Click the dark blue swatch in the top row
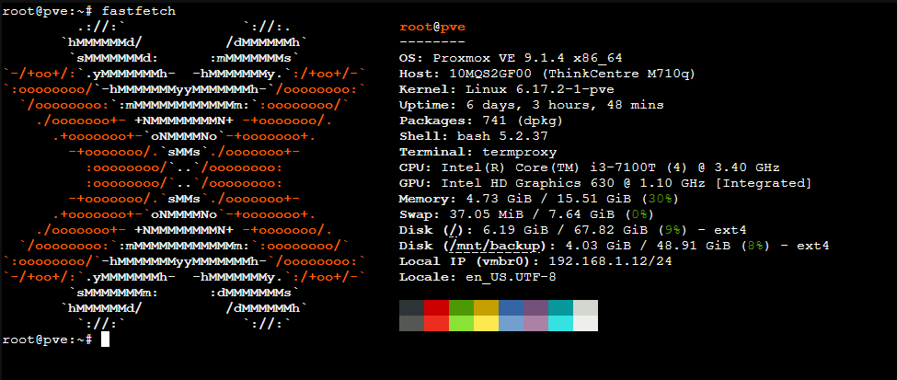 point(512,307)
